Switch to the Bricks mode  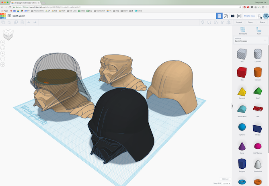pos(233,16)
